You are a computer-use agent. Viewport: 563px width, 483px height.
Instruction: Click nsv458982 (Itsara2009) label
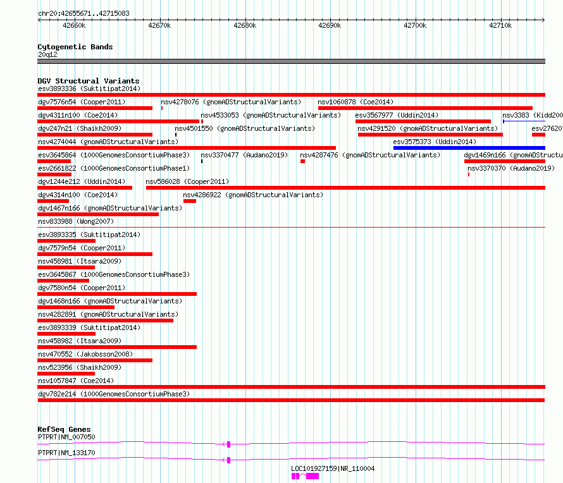point(80,341)
